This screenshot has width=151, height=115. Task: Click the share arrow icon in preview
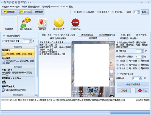click(x=112, y=87)
